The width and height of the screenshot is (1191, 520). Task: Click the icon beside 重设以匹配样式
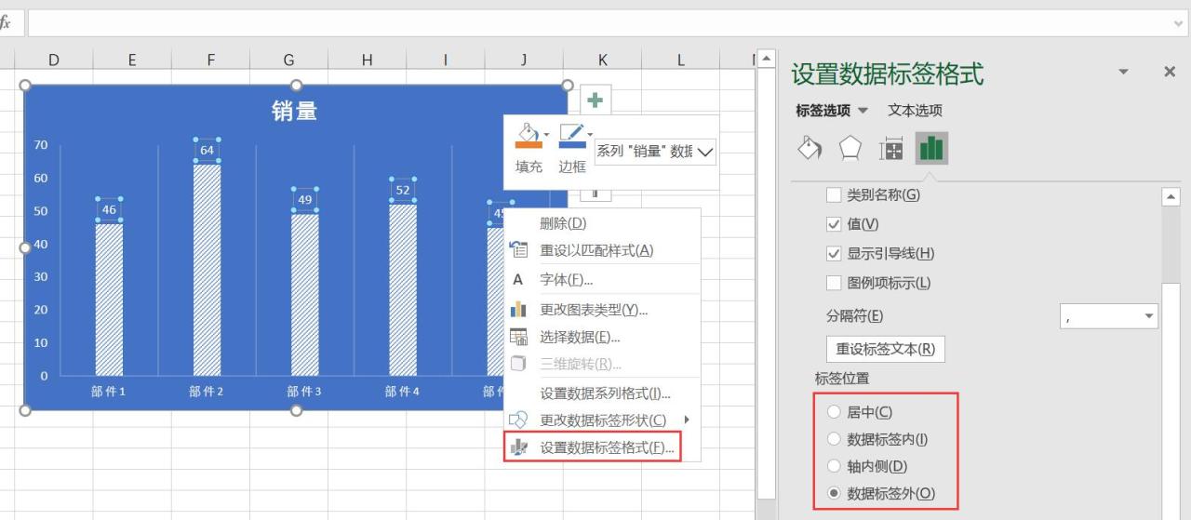[519, 250]
